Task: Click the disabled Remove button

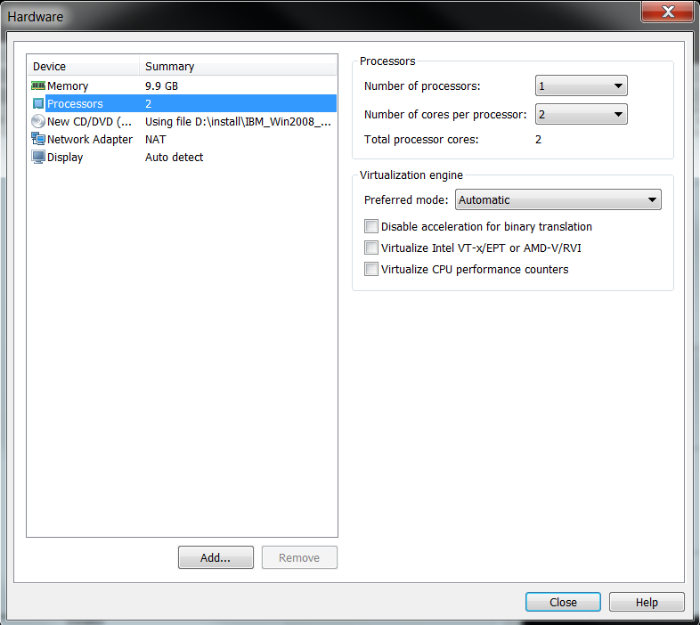Action: pos(299,557)
